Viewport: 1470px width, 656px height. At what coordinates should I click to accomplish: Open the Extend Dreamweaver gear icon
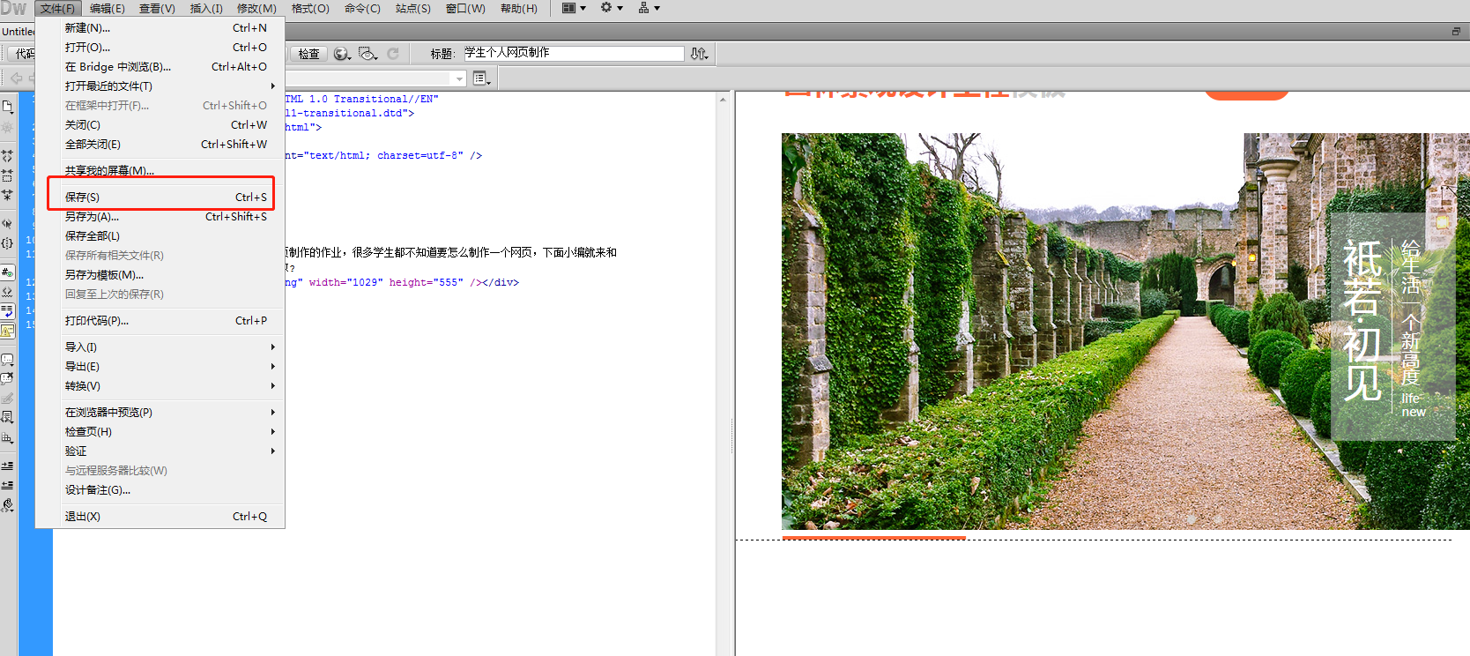pyautogui.click(x=612, y=8)
